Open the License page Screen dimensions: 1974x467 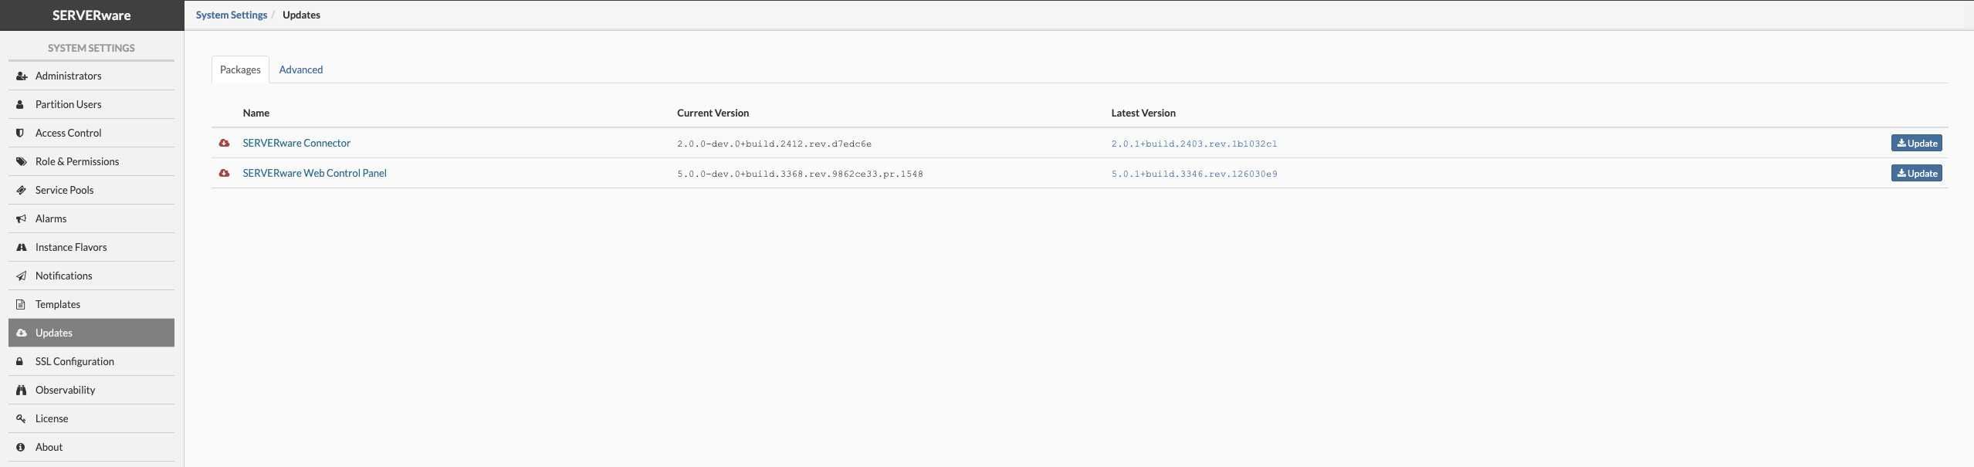coord(91,418)
